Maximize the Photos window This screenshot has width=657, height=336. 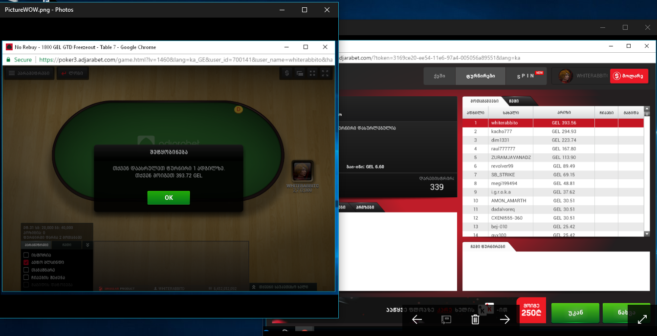[x=305, y=10]
